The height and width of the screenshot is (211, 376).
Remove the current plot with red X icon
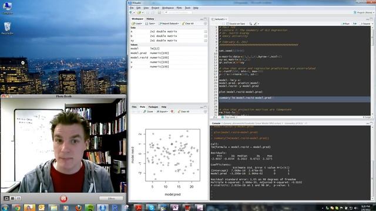coord(172,111)
